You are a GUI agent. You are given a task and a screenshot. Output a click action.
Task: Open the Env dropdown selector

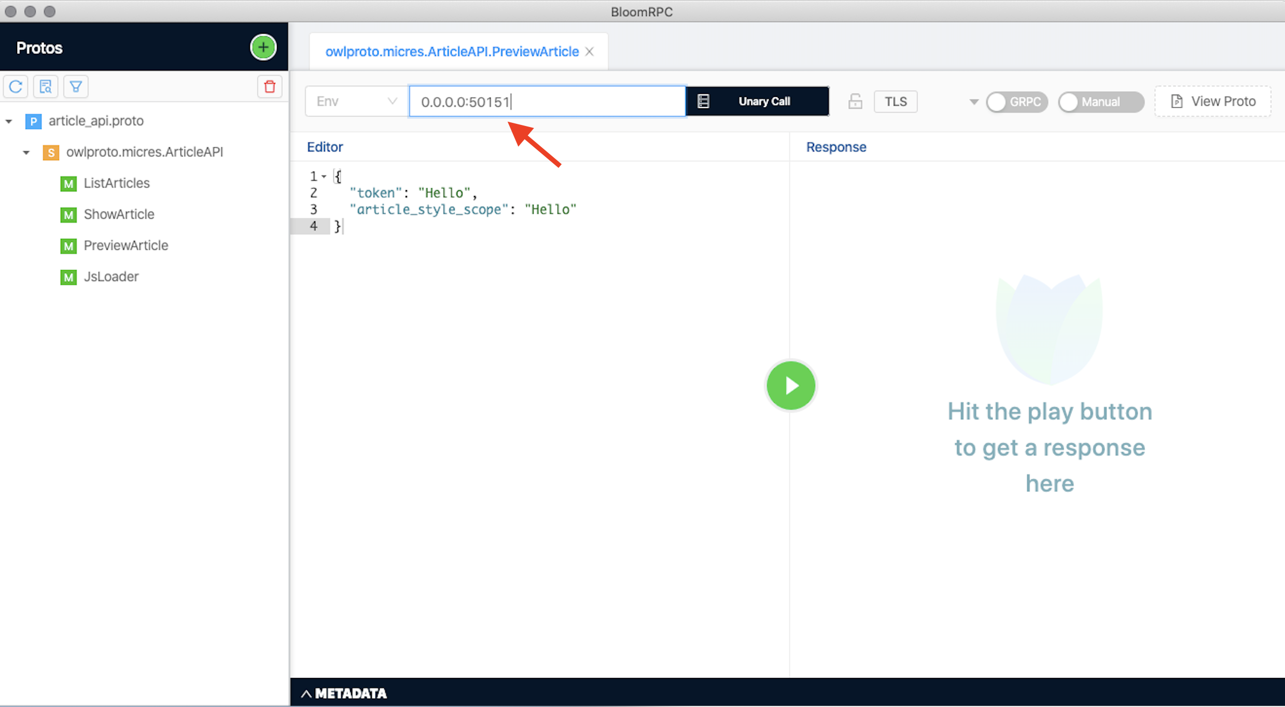tap(356, 102)
